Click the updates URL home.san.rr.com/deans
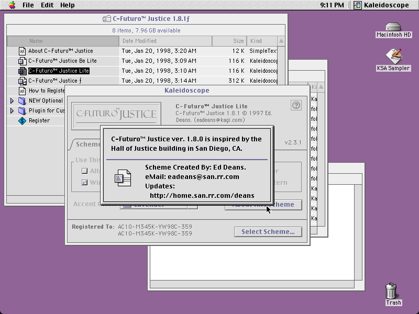Screen dimensions: 419x314 coord(202,195)
